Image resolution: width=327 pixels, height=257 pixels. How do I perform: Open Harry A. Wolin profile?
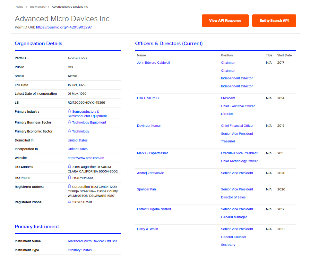pos(147,229)
